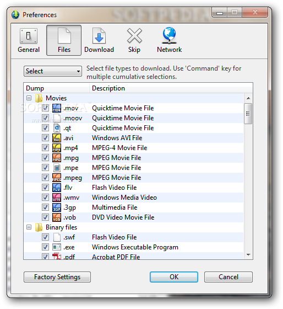
Task: Select the 'Acrobat PDF File' description
Action: point(116,257)
